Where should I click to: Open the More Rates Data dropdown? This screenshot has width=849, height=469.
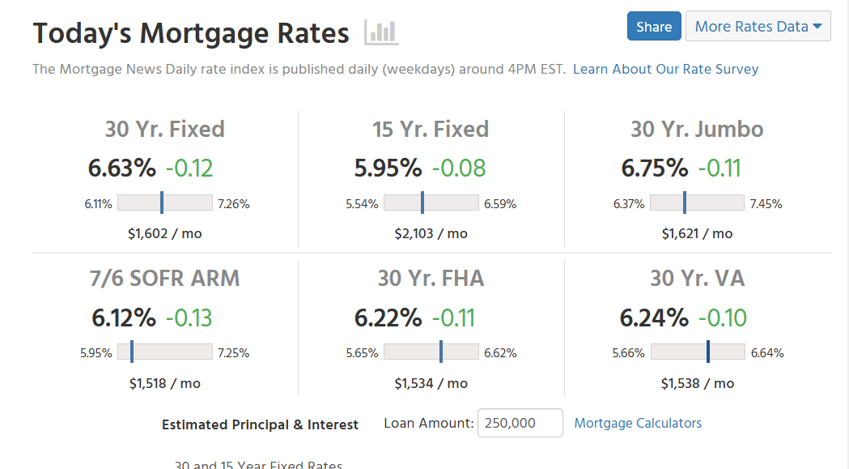coord(758,27)
